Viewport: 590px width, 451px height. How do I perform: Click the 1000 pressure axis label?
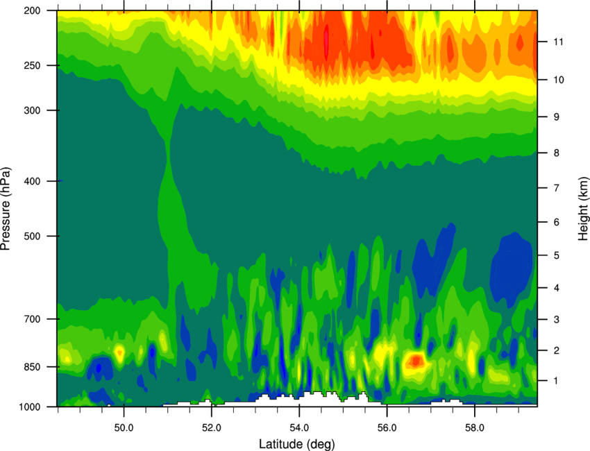click(x=30, y=407)
